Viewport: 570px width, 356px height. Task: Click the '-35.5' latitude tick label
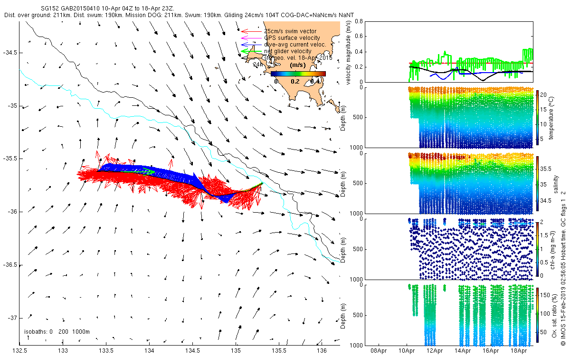coord(9,159)
